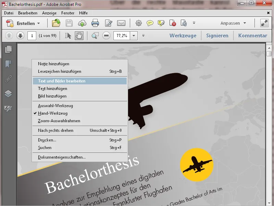Screen dimensions: 274x206
Task: Open the Hilfe menu
Action: click(83, 13)
